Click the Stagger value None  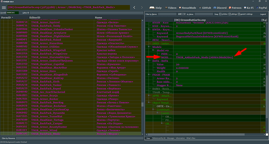tap(179, 85)
